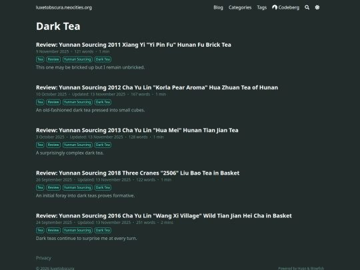Click the '9 November 2025' date text

[x=53, y=51]
